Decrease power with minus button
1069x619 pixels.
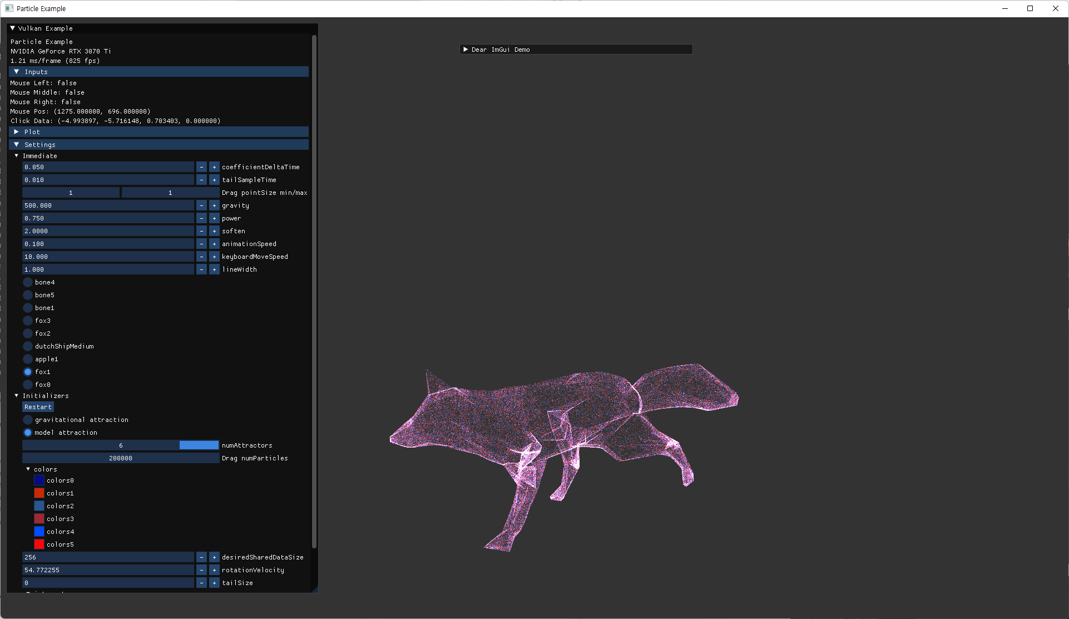[201, 218]
